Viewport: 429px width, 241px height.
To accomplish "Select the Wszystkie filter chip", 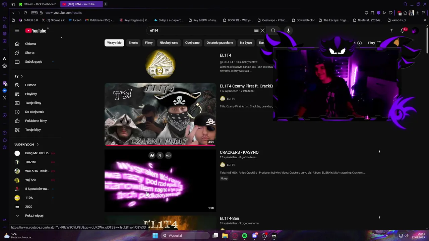I will [x=114, y=43].
